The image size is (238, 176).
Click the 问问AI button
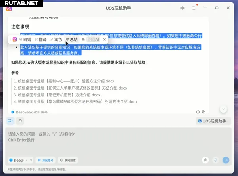(x=93, y=40)
